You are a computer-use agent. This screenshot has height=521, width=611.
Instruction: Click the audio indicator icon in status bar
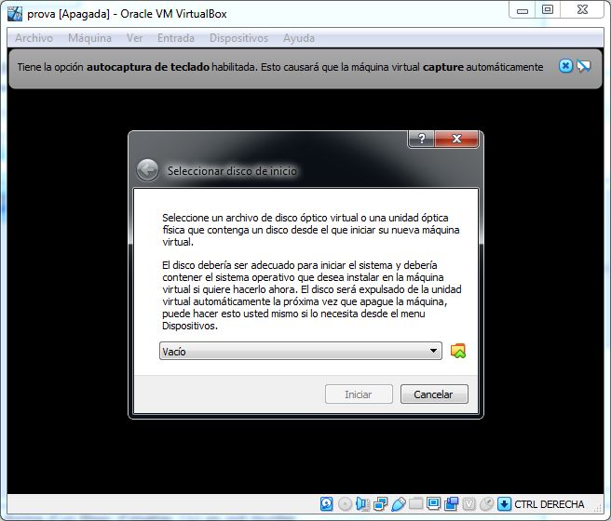362,503
